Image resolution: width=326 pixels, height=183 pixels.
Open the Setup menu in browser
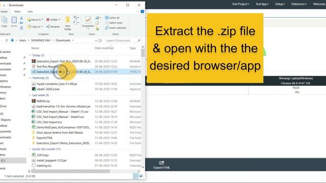[x=280, y=4]
